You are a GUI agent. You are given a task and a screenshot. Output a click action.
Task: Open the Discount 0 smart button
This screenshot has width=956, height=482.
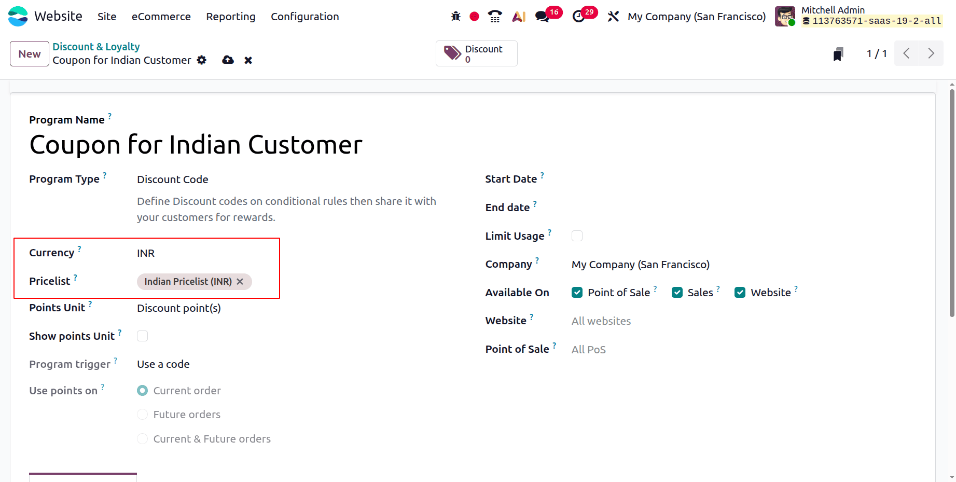coord(477,53)
